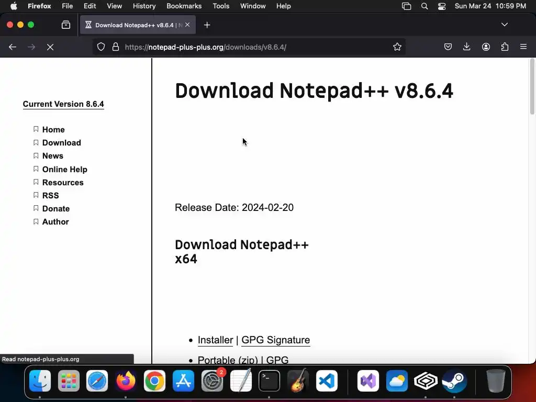Image resolution: width=536 pixels, height=402 pixels.
Task: Open the Firefox app menu in menu bar
Action: (39, 6)
